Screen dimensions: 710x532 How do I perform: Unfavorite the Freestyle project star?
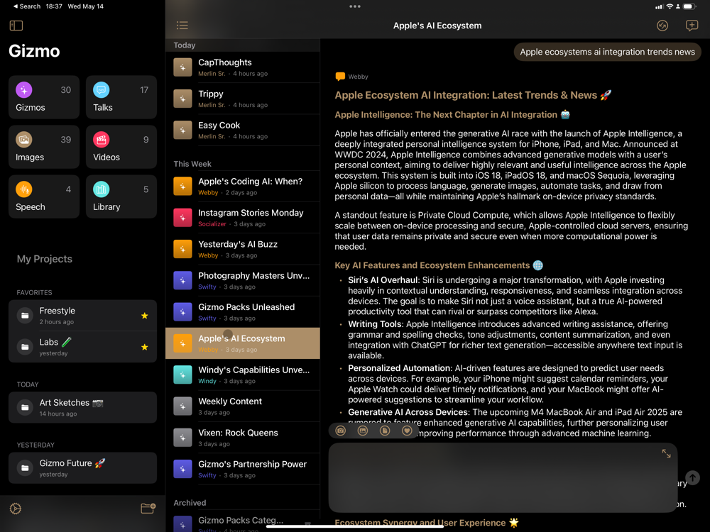(144, 316)
